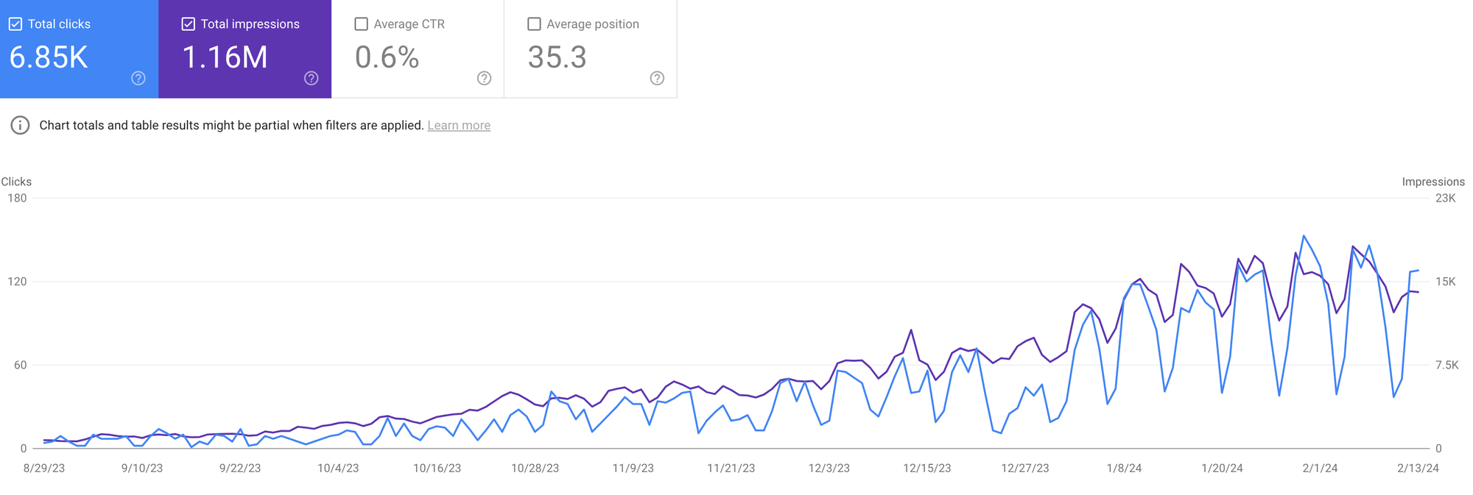Follow the Learn more link
This screenshot has width=1473, height=495.
[x=459, y=125]
